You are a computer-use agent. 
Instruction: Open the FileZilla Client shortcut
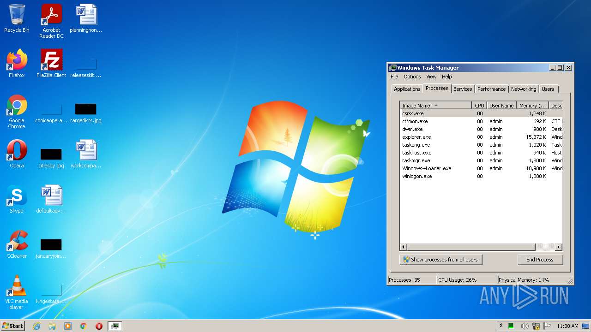[51, 64]
